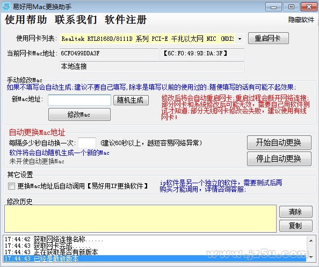Click the app icon in title bar
The height and width of the screenshot is (267, 319).
(6, 7)
